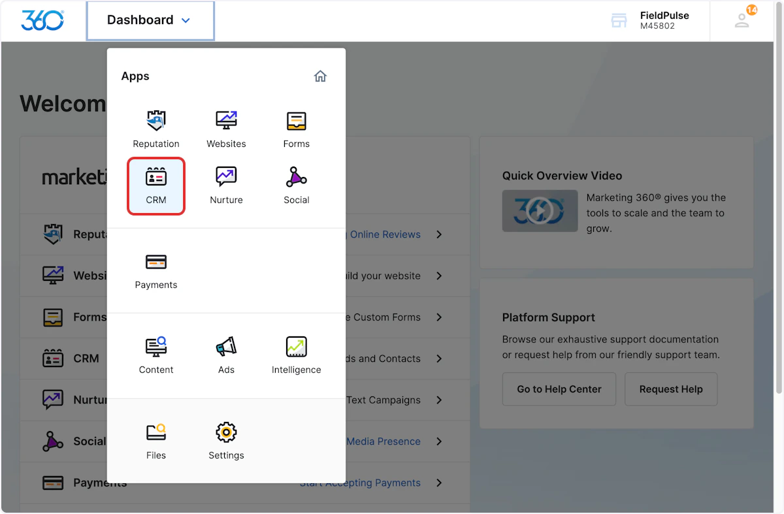
Task: Click the Quick Overview Video heading
Action: pyautogui.click(x=562, y=176)
